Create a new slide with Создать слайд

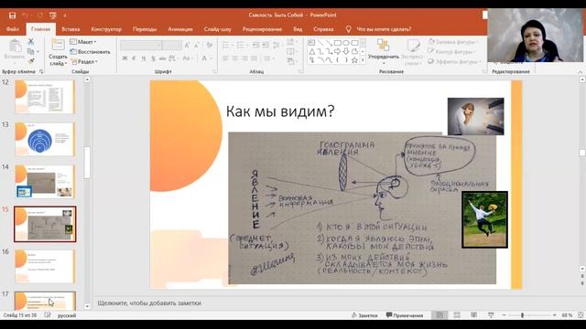58,52
